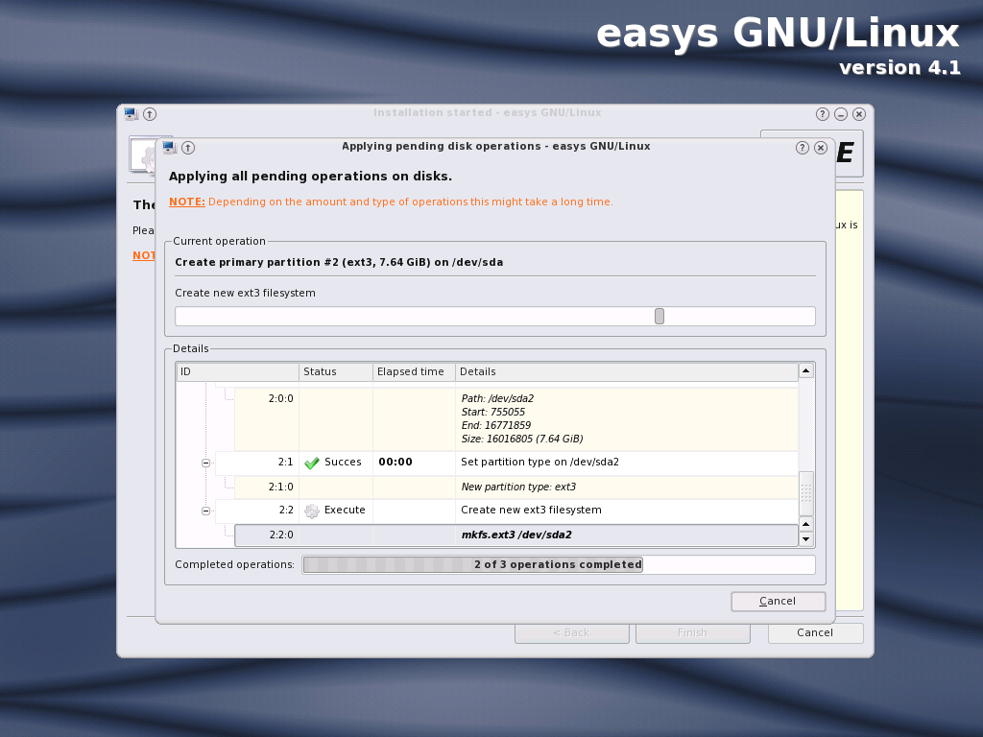This screenshot has height=737, width=983.
Task: Click the Details list scrollbar handle
Action: (806, 493)
